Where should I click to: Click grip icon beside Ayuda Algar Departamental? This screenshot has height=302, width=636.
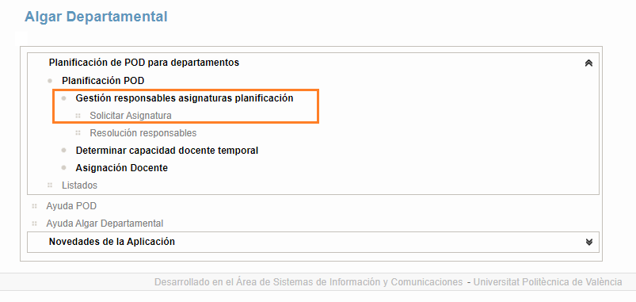point(35,224)
